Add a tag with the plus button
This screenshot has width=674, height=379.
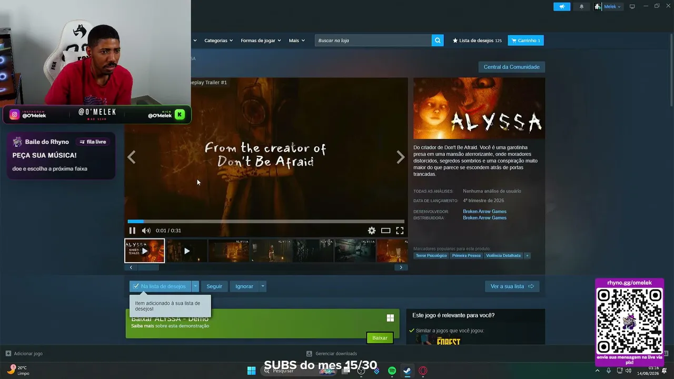[x=527, y=256]
